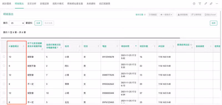
Task: Select the checkbox for 左左's row
Action: pos(4,102)
